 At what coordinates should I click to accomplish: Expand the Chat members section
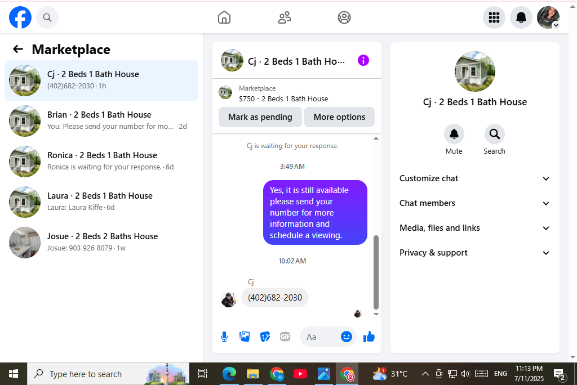pos(474,203)
